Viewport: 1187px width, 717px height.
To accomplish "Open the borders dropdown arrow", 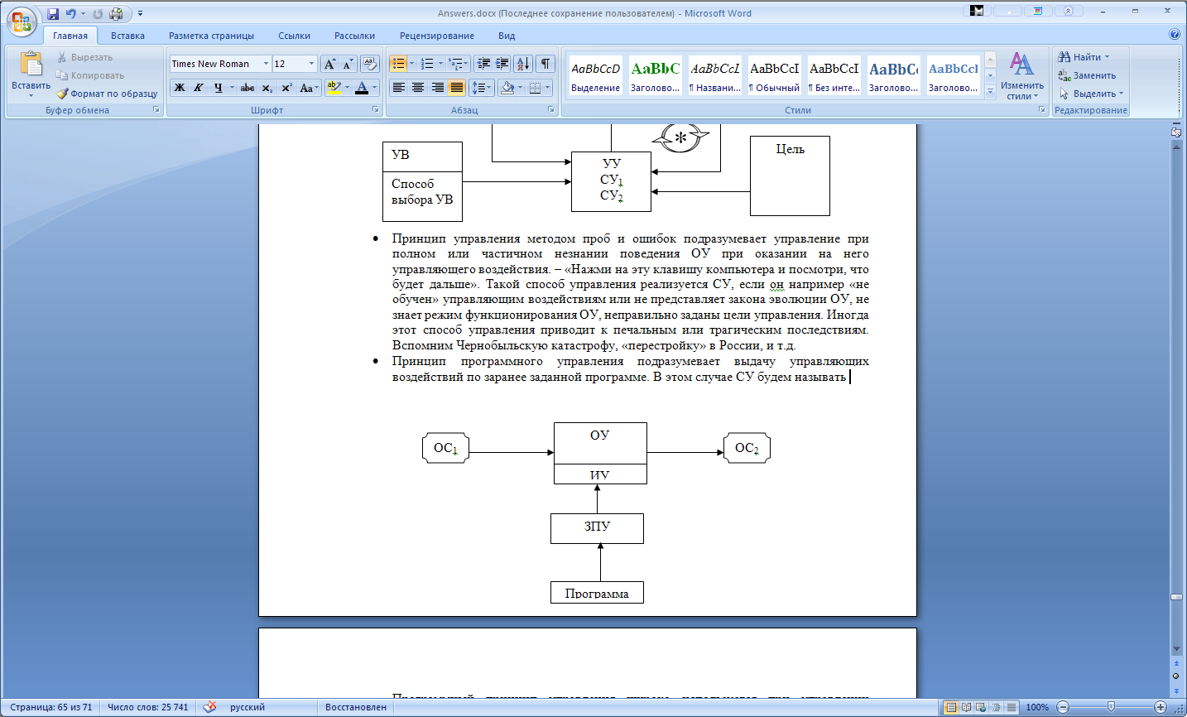I will pos(548,88).
